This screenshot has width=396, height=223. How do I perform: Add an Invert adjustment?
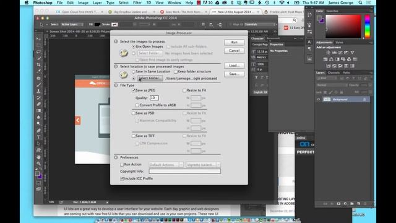click(x=328, y=66)
